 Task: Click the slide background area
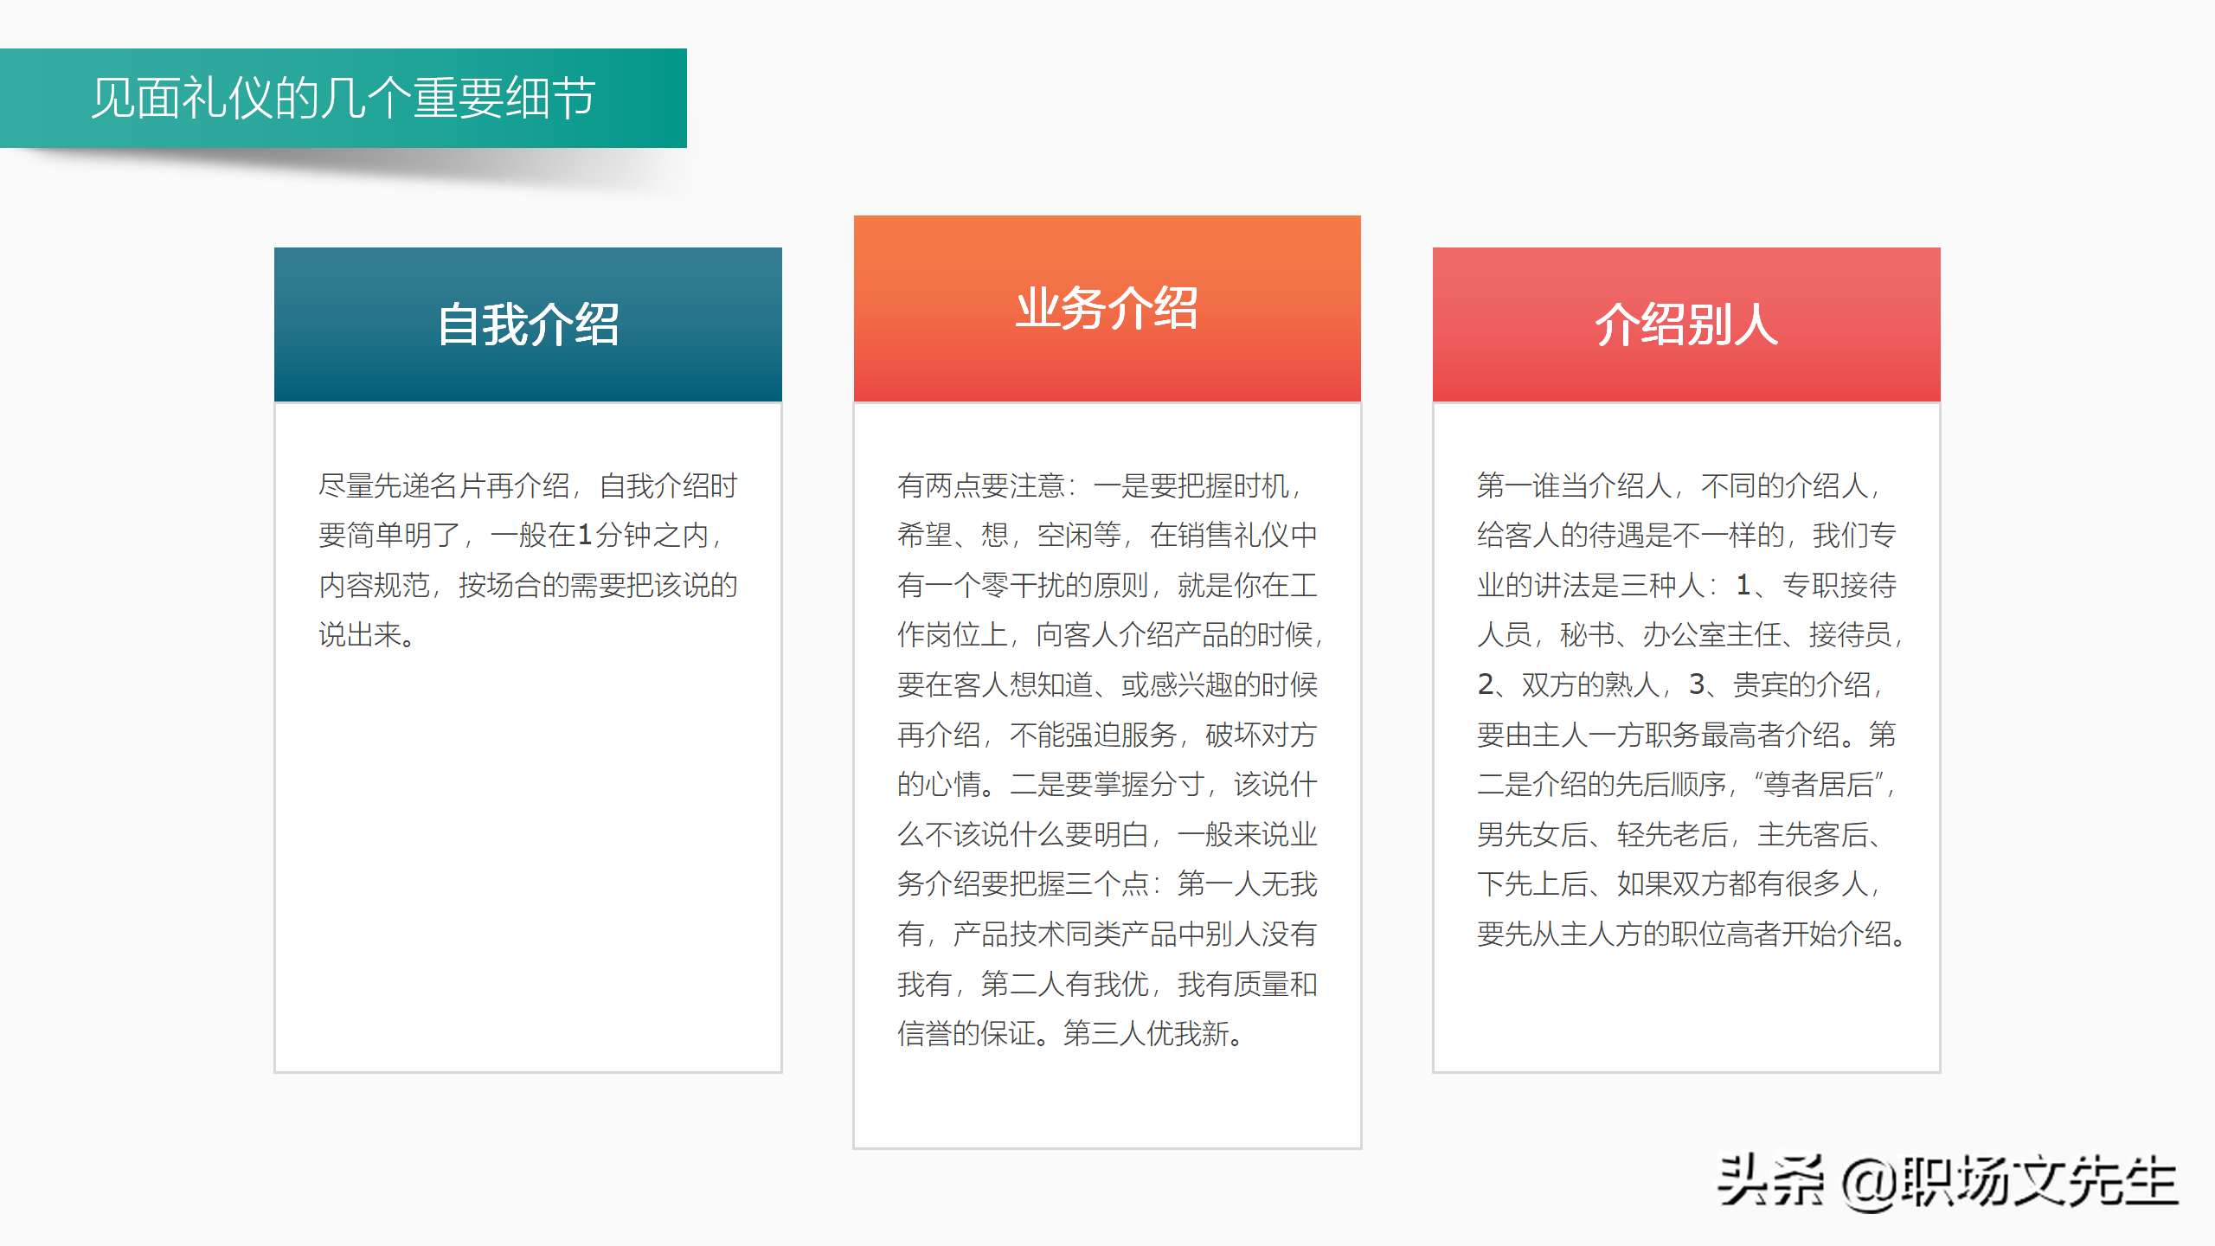pos(1107,1211)
